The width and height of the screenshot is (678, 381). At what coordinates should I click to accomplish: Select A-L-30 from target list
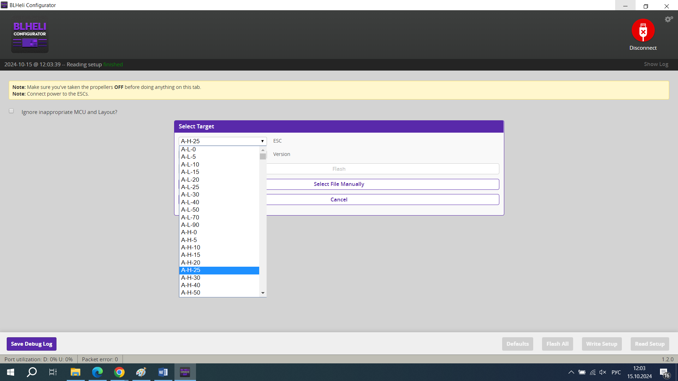190,195
